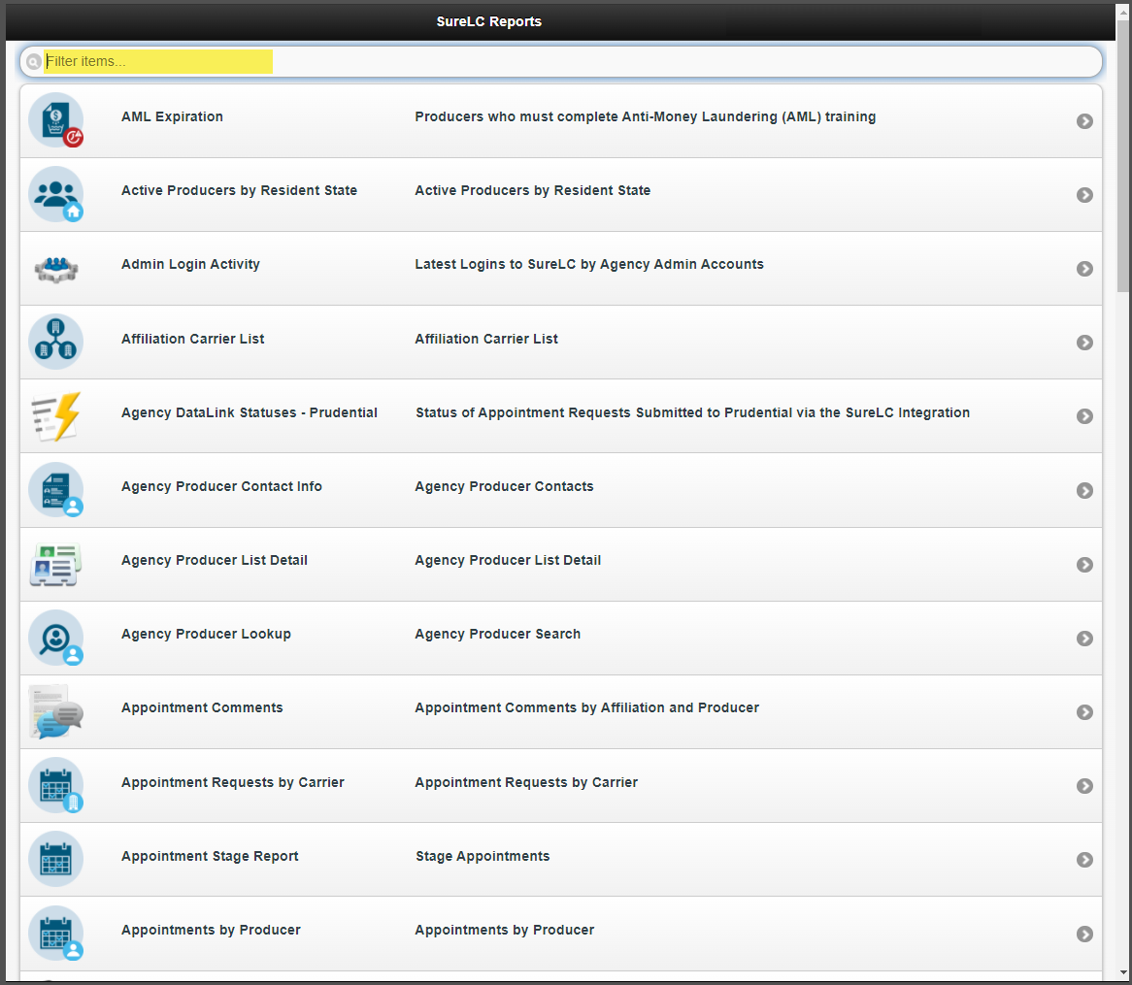Click the Appointments by Producer calendar icon
Image resolution: width=1132 pixels, height=985 pixels.
click(x=55, y=933)
